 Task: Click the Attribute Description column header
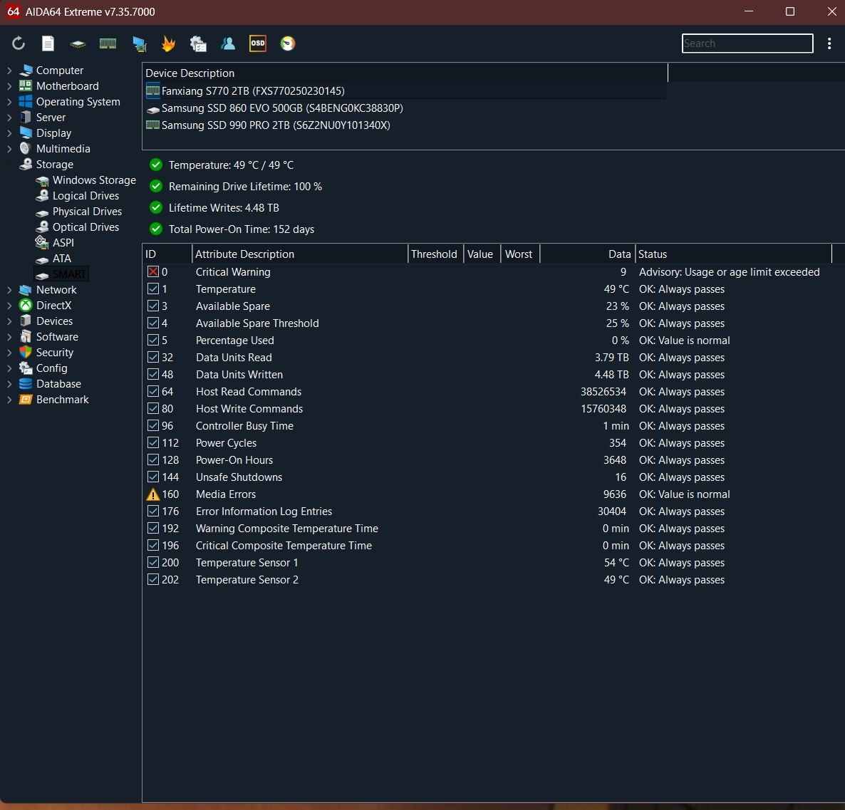tap(300, 254)
